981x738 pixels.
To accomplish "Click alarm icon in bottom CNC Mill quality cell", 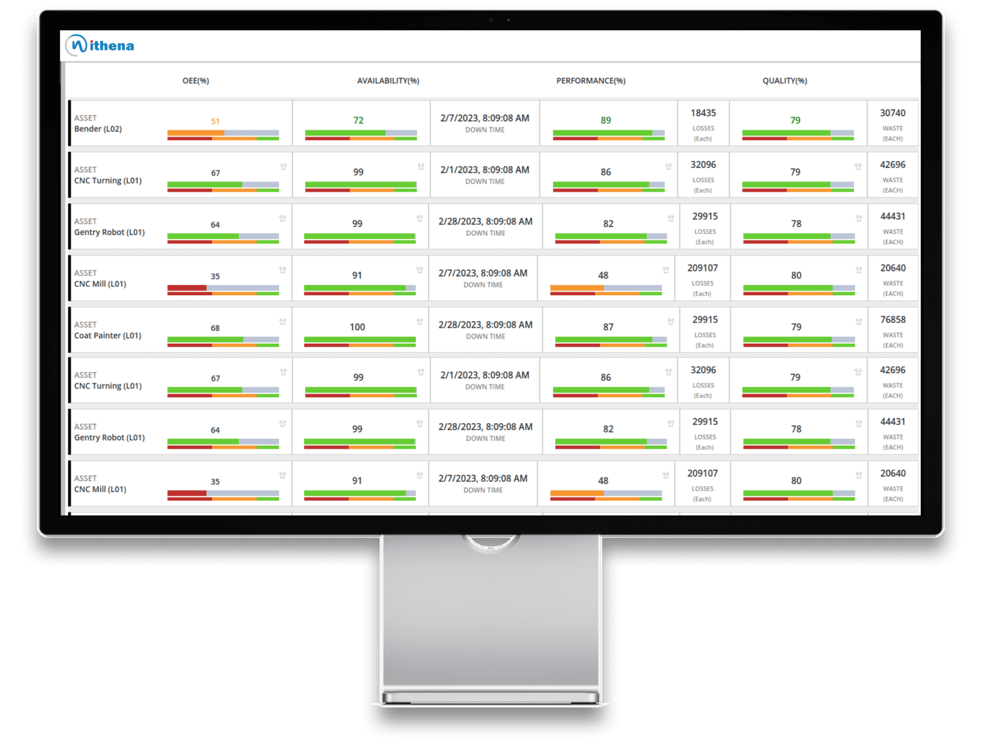I will click(859, 475).
